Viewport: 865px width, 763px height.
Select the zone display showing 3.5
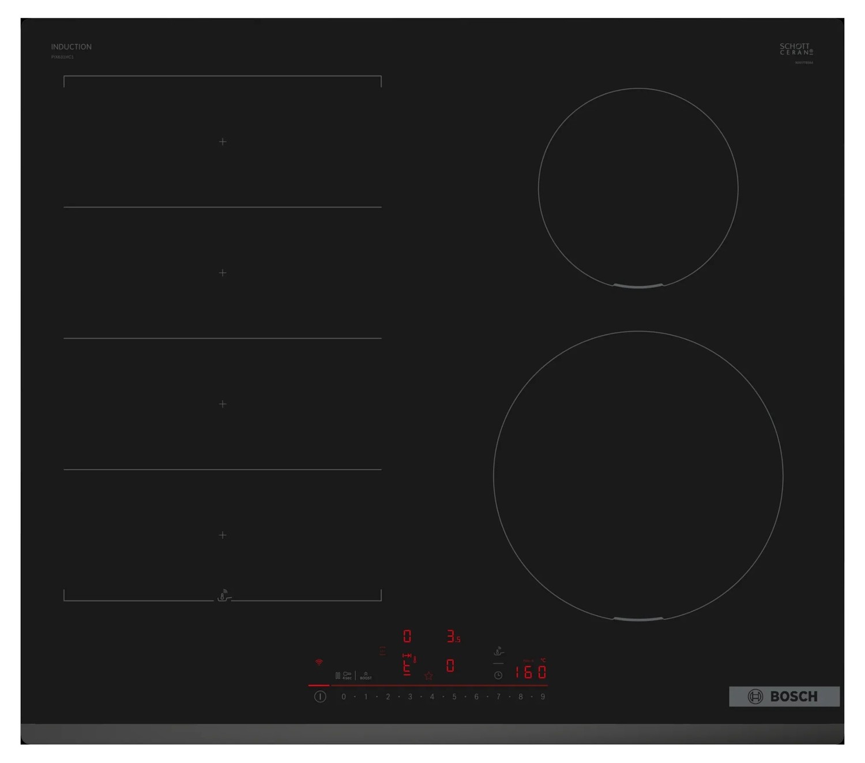[x=453, y=637]
